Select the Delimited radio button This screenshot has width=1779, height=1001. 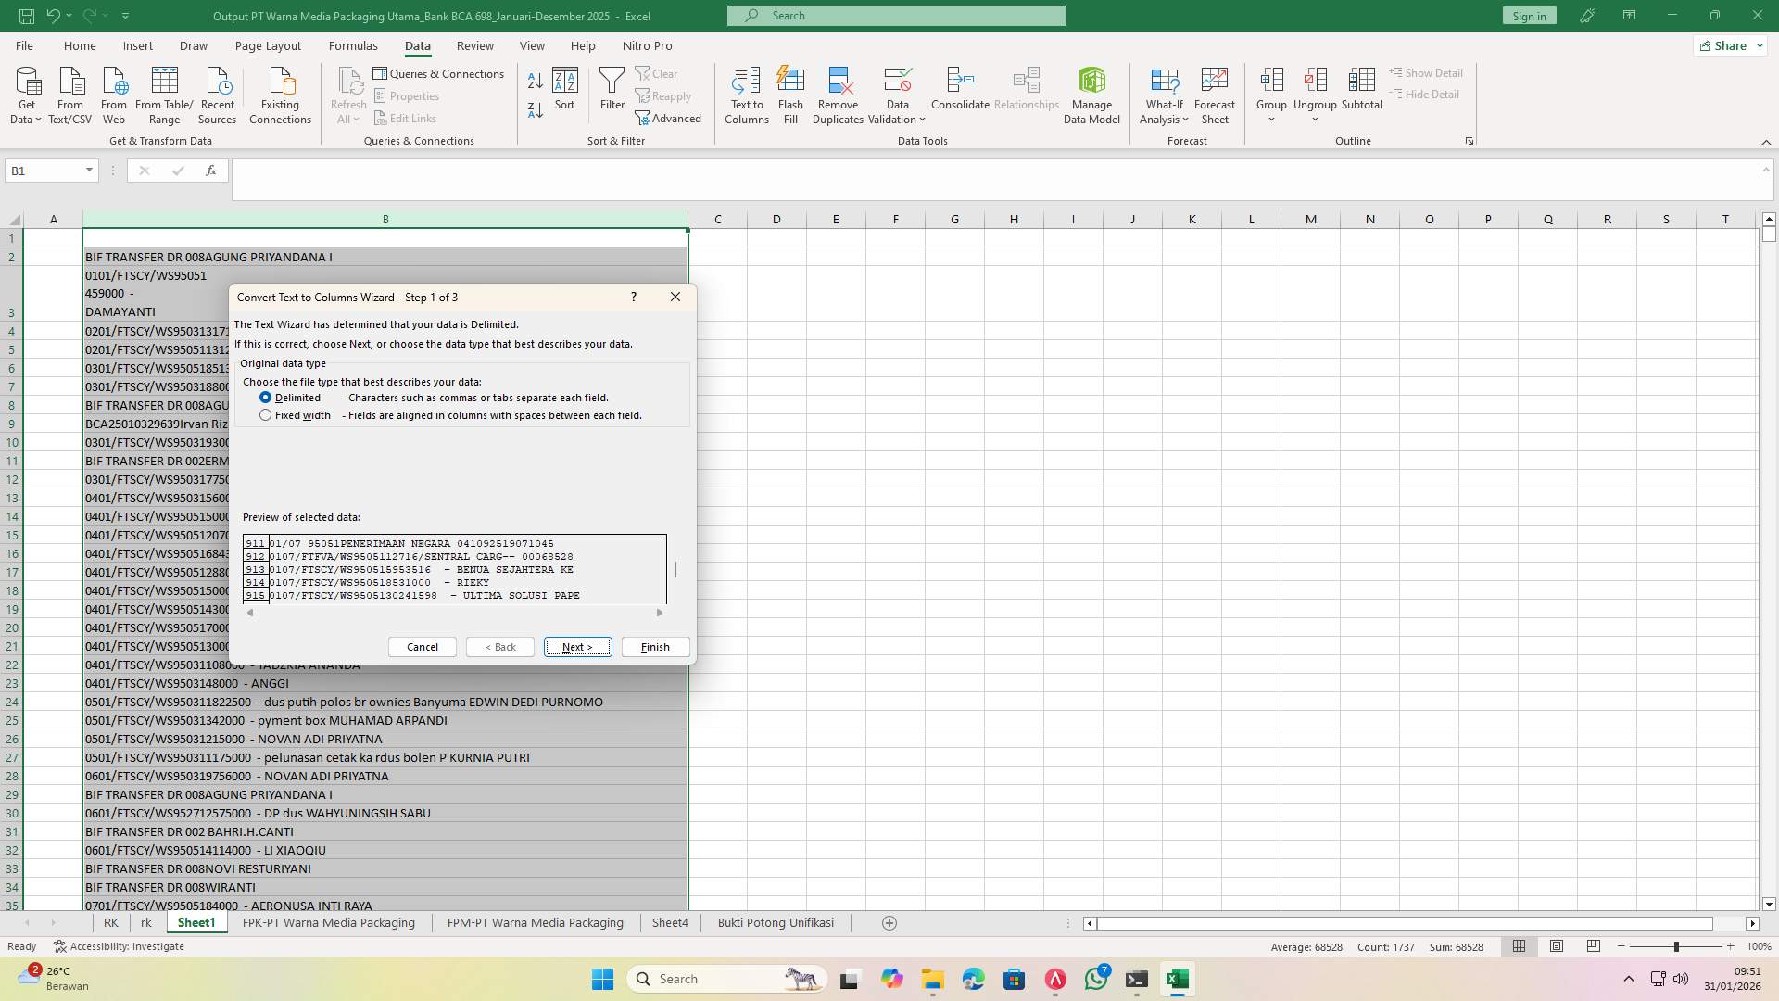[x=266, y=397]
